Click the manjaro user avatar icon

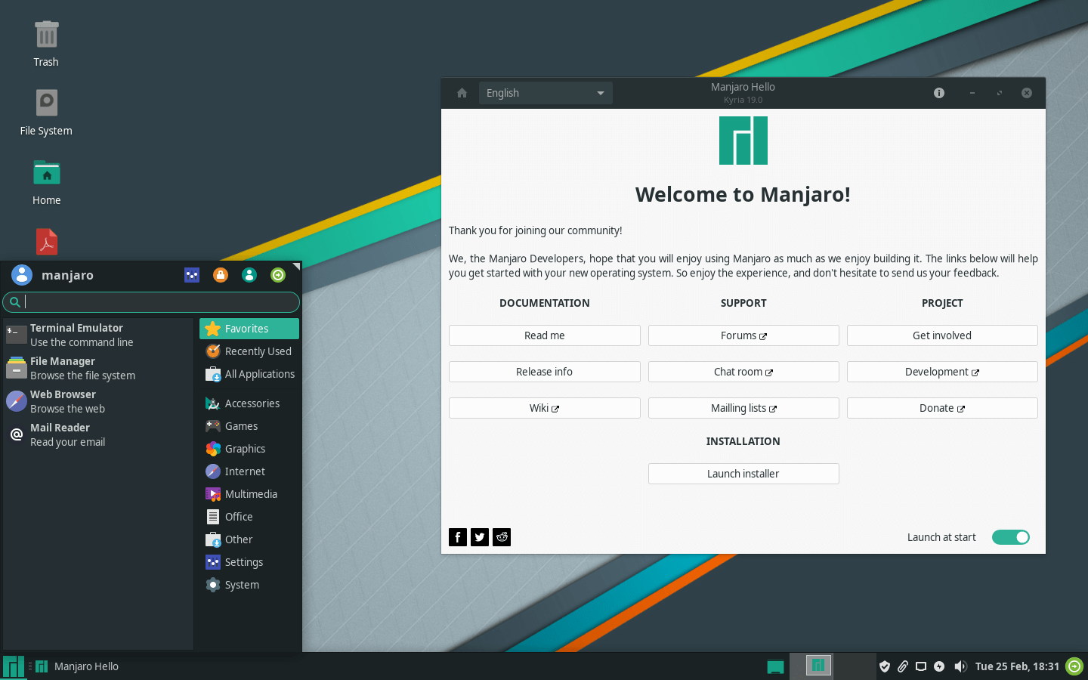[x=22, y=275]
